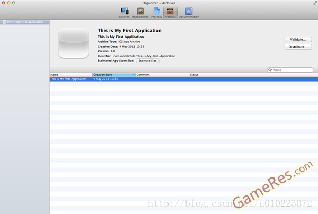Click the large 'This is My First Application' title
The height and width of the screenshot is (214, 318).
[x=129, y=30]
